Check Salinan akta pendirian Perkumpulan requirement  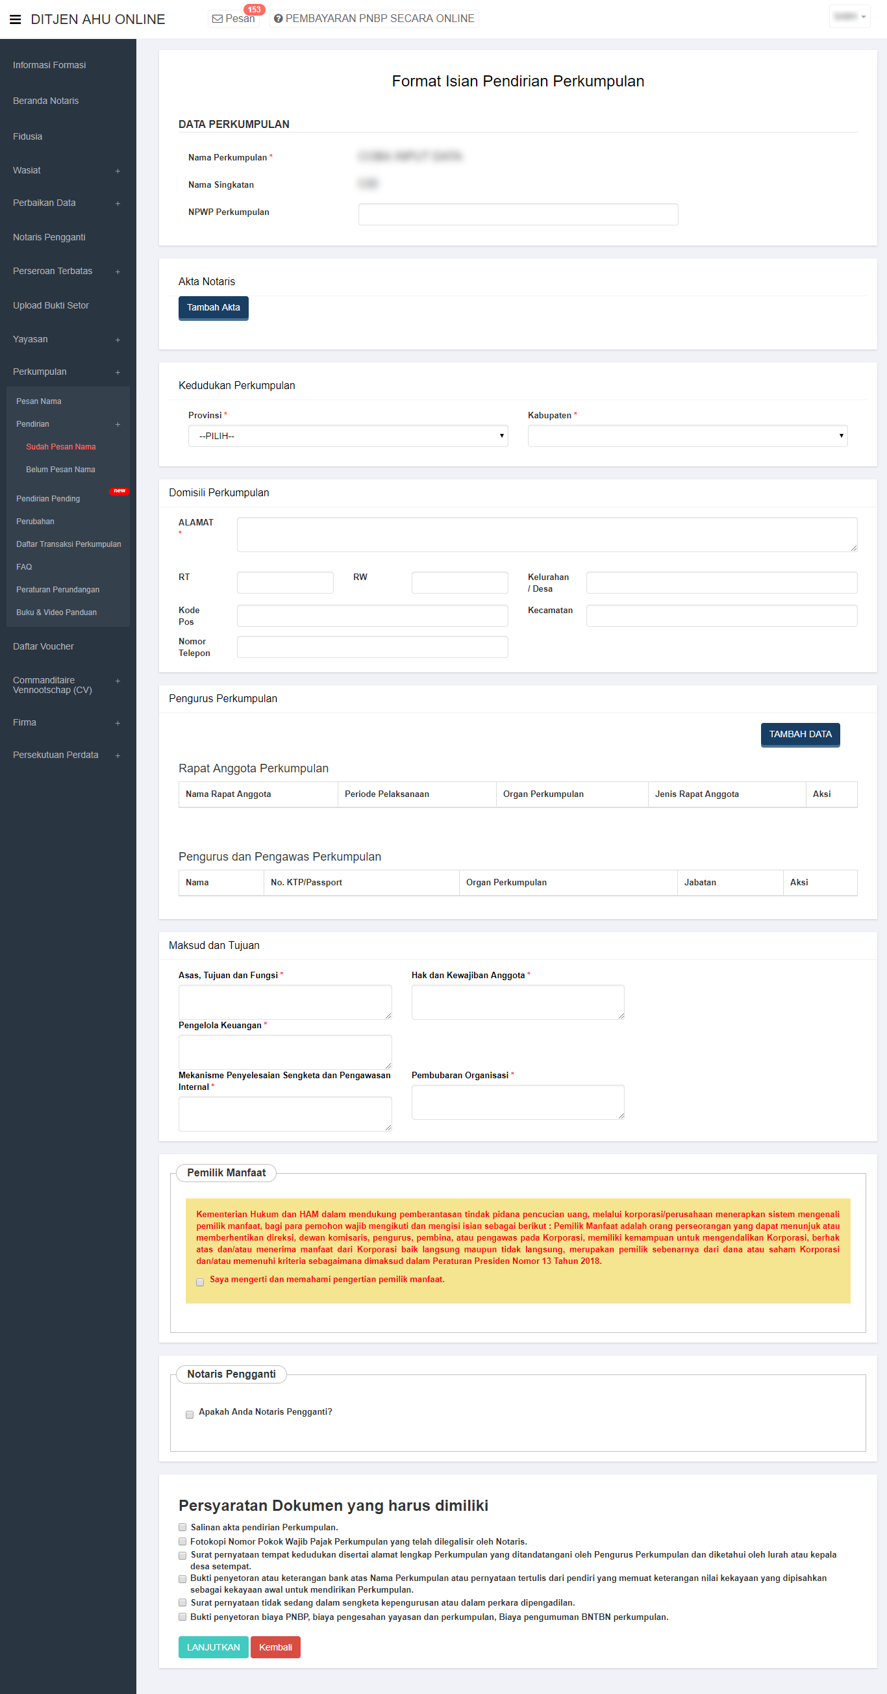pos(183,1527)
